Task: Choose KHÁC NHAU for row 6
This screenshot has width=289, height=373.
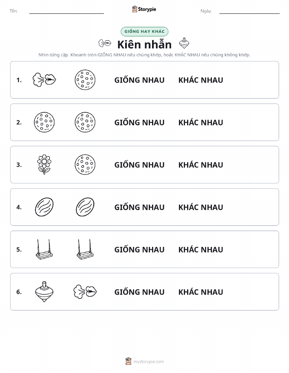Action: coord(201,292)
